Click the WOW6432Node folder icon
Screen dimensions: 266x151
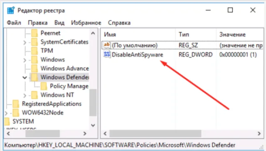pyautogui.click(x=16, y=112)
